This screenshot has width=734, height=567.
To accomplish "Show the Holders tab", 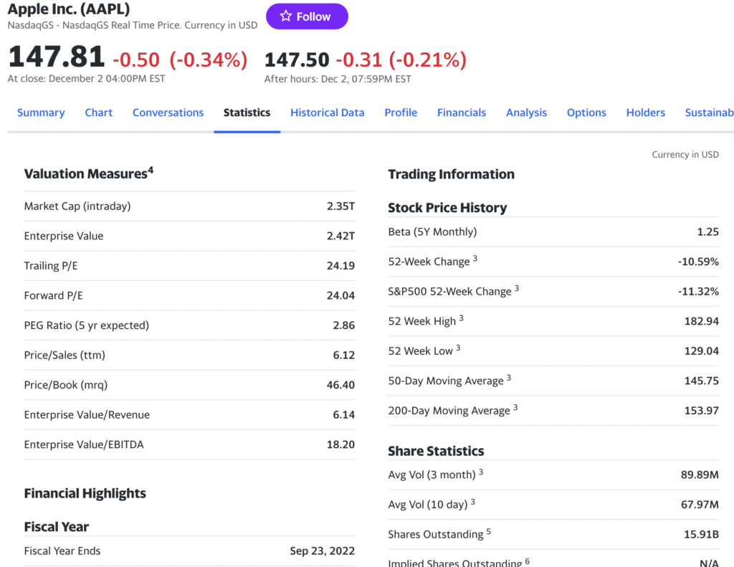I will click(x=645, y=113).
